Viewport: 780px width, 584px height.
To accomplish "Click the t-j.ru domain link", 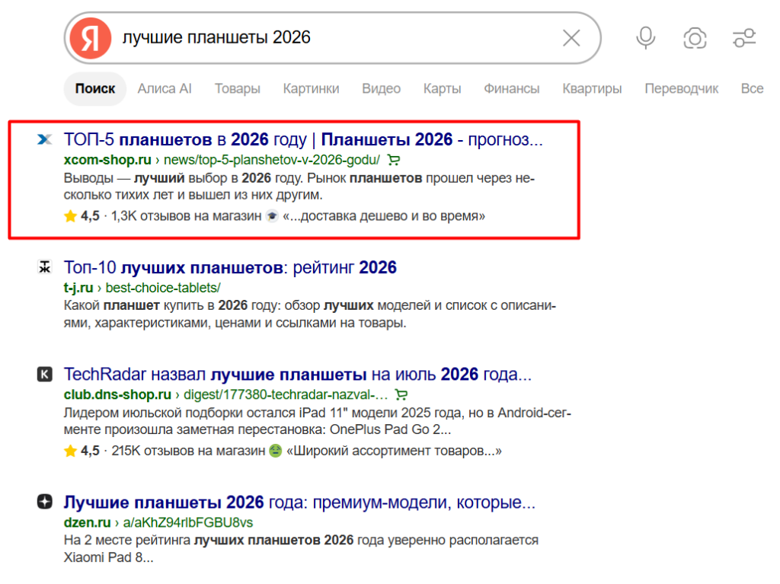I will (x=78, y=288).
